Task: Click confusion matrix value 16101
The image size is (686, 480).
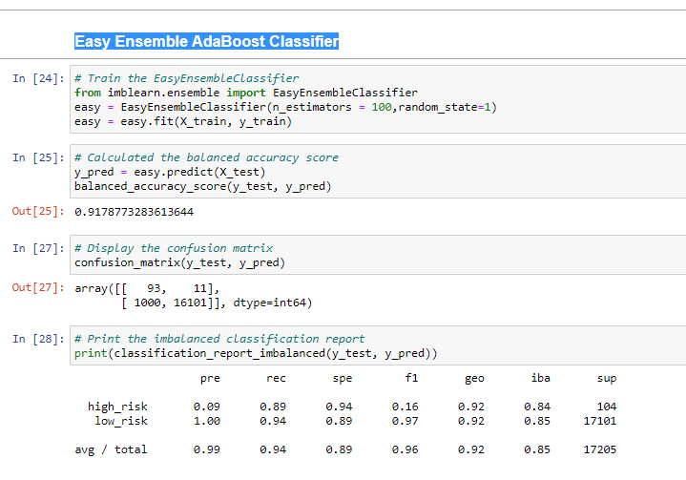Action: click(x=190, y=303)
